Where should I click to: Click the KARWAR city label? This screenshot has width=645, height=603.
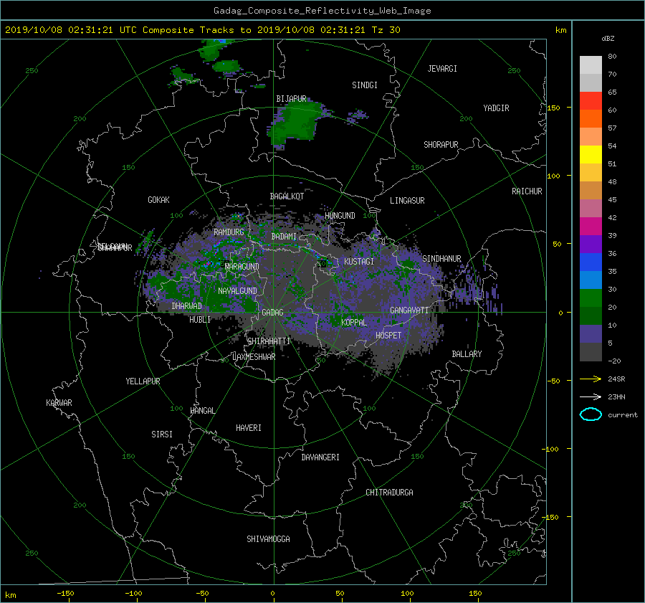(x=59, y=403)
